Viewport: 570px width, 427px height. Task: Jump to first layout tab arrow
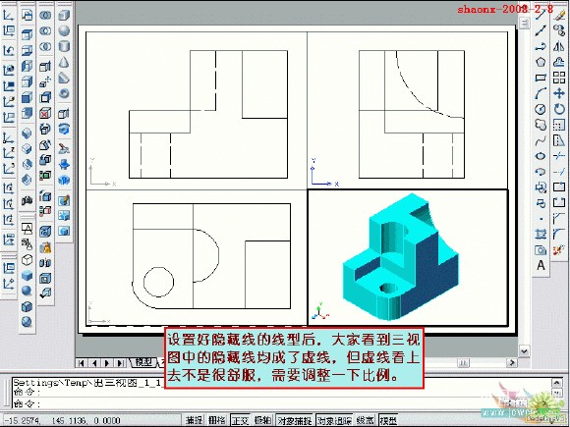tap(82, 363)
